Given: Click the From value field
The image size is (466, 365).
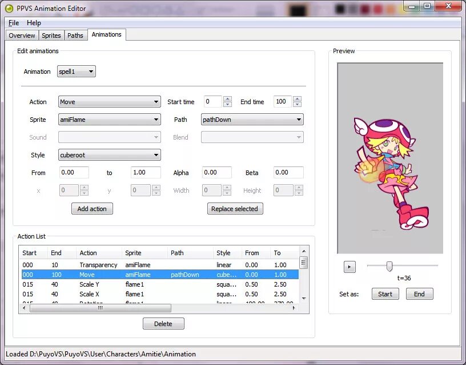Looking at the screenshot, I should (74, 172).
